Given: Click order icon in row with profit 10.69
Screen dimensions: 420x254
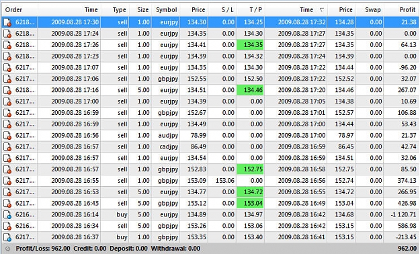Looking at the screenshot, I should (x=7, y=101).
